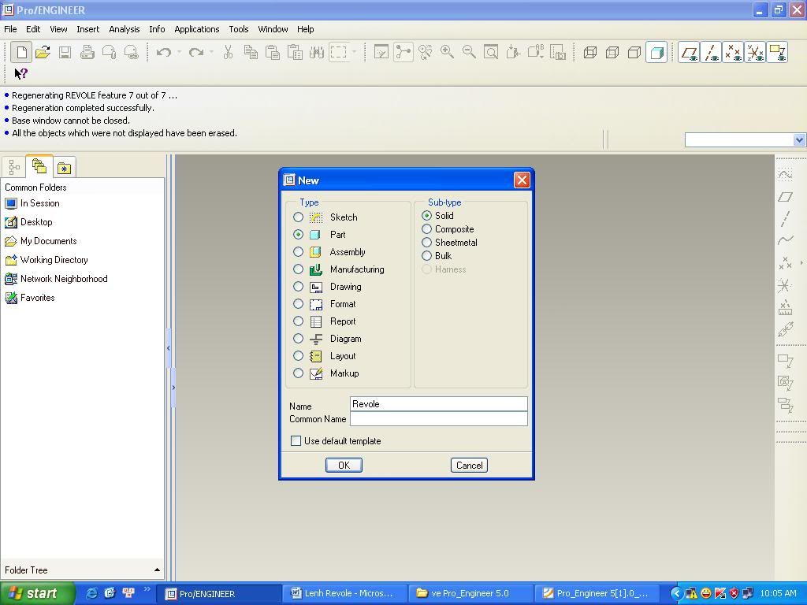Select the Layout type radio button
Viewport: 807px width, 605px height.
coord(298,356)
